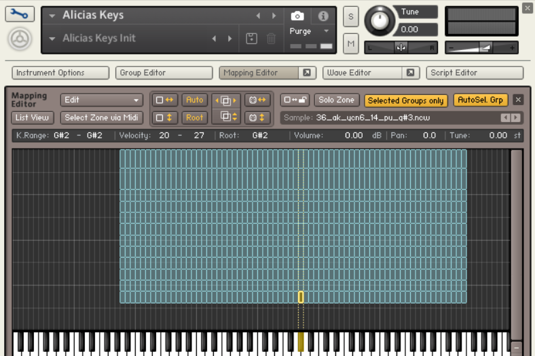This screenshot has height=356, width=535.
Task: Click the vertical zone extend icon
Action: tap(164, 118)
